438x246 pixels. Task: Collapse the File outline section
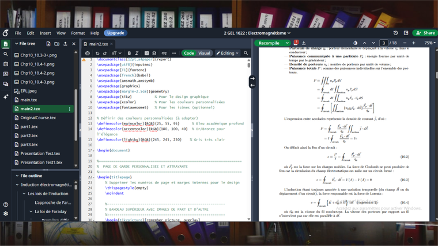pyautogui.click(x=17, y=176)
